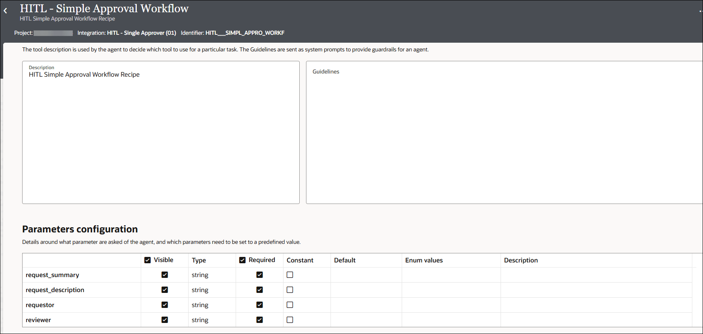Open the more options menu in header

pyautogui.click(x=701, y=11)
